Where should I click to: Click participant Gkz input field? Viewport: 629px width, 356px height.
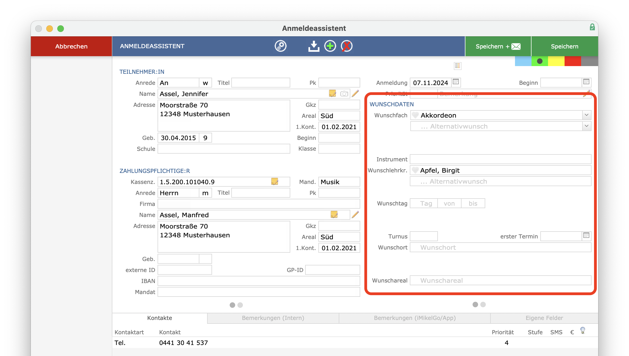[x=339, y=105]
